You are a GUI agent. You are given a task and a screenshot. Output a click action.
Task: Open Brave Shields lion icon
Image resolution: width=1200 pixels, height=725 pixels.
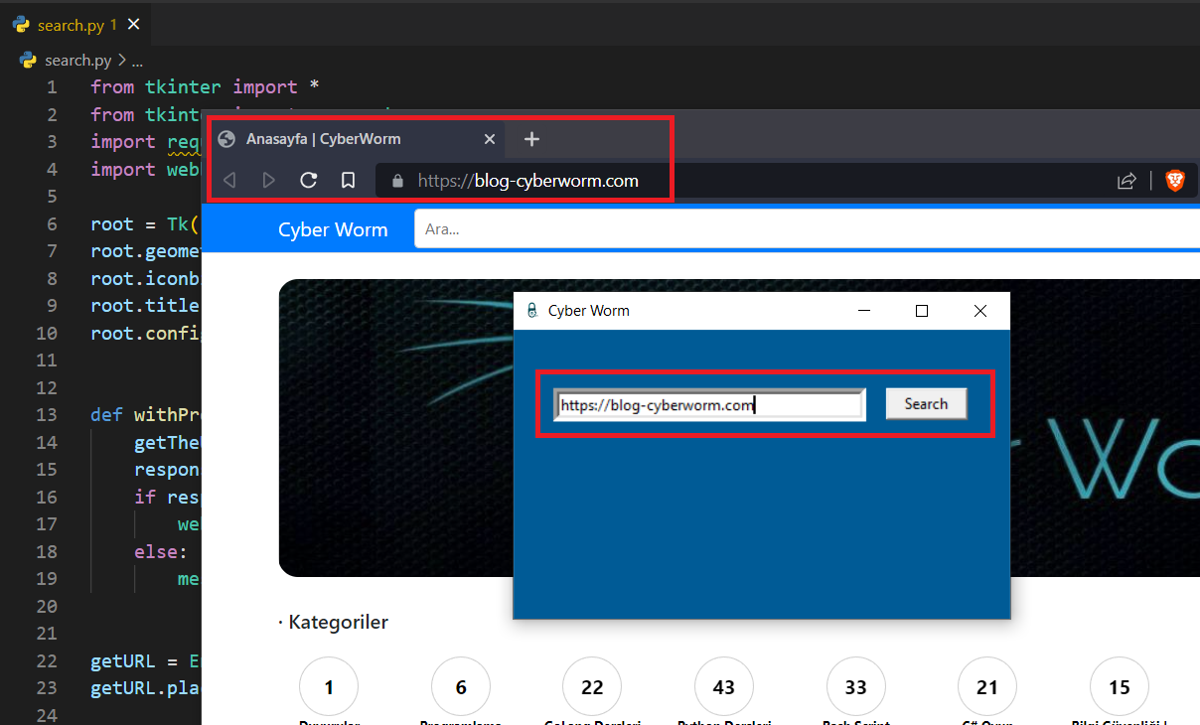[1175, 181]
